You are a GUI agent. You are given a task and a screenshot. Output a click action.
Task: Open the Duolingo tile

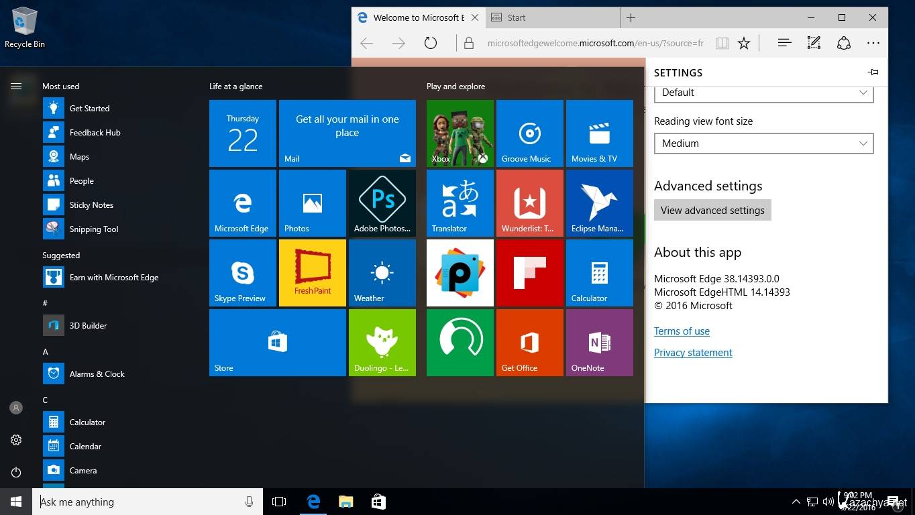(x=382, y=343)
